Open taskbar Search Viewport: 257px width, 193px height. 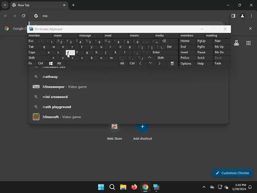point(112,187)
